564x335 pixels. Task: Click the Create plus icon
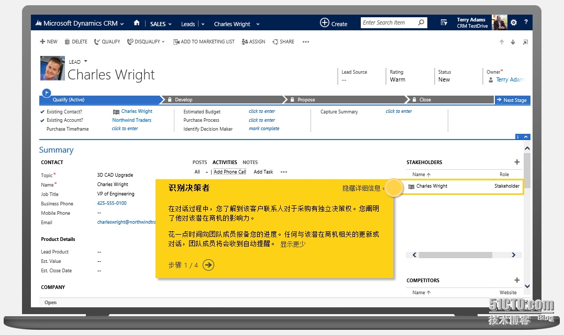325,22
